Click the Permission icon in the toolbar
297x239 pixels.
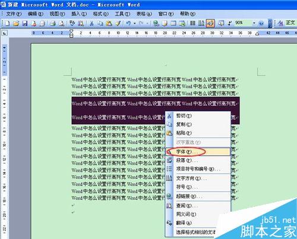(34, 23)
